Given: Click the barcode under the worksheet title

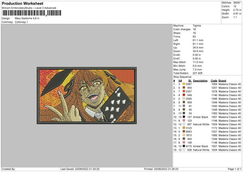Looking at the screenshot, I should click(32, 13).
